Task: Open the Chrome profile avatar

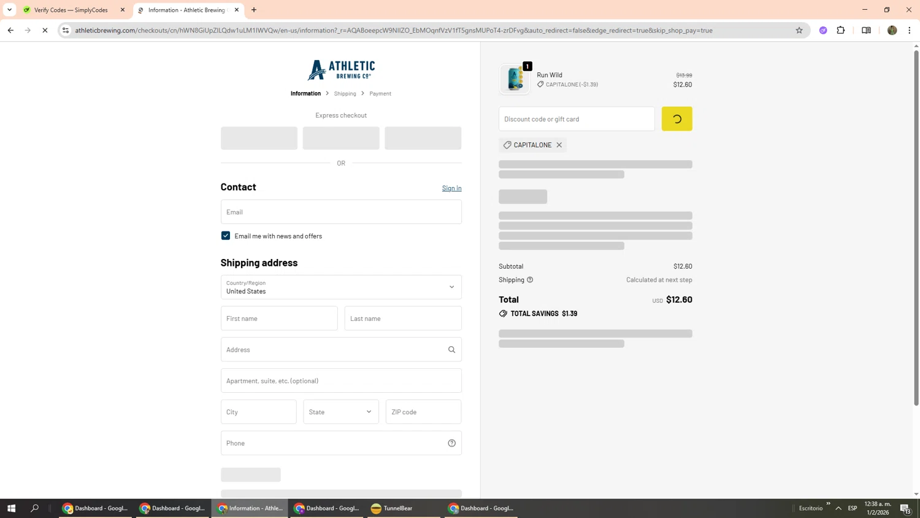Action: (892, 30)
